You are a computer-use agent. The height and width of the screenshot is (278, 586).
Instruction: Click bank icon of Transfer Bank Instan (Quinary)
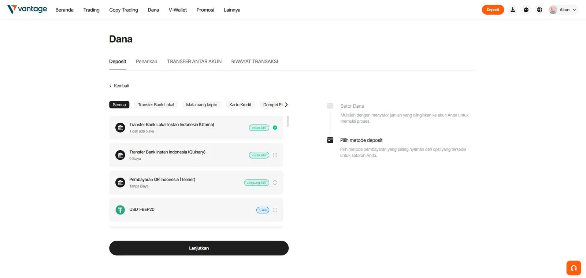point(120,155)
